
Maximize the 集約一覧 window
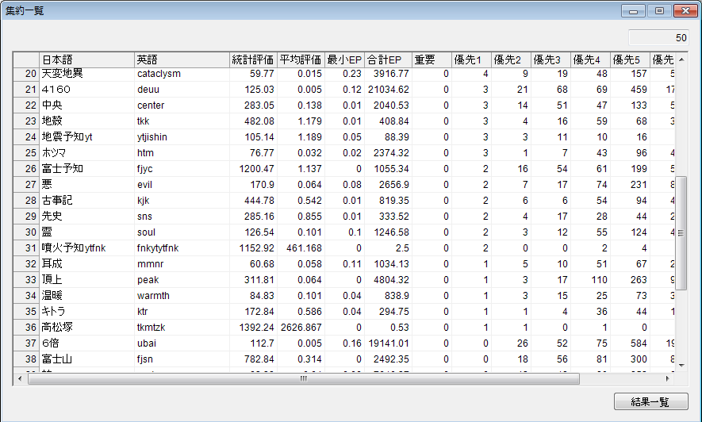point(658,11)
